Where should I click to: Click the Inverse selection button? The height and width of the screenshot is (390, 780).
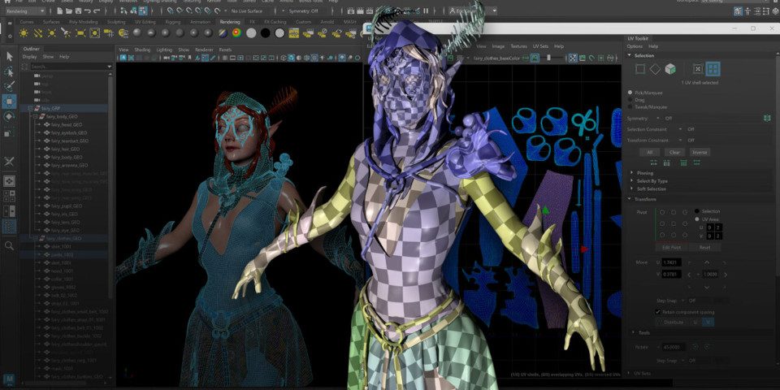[700, 152]
